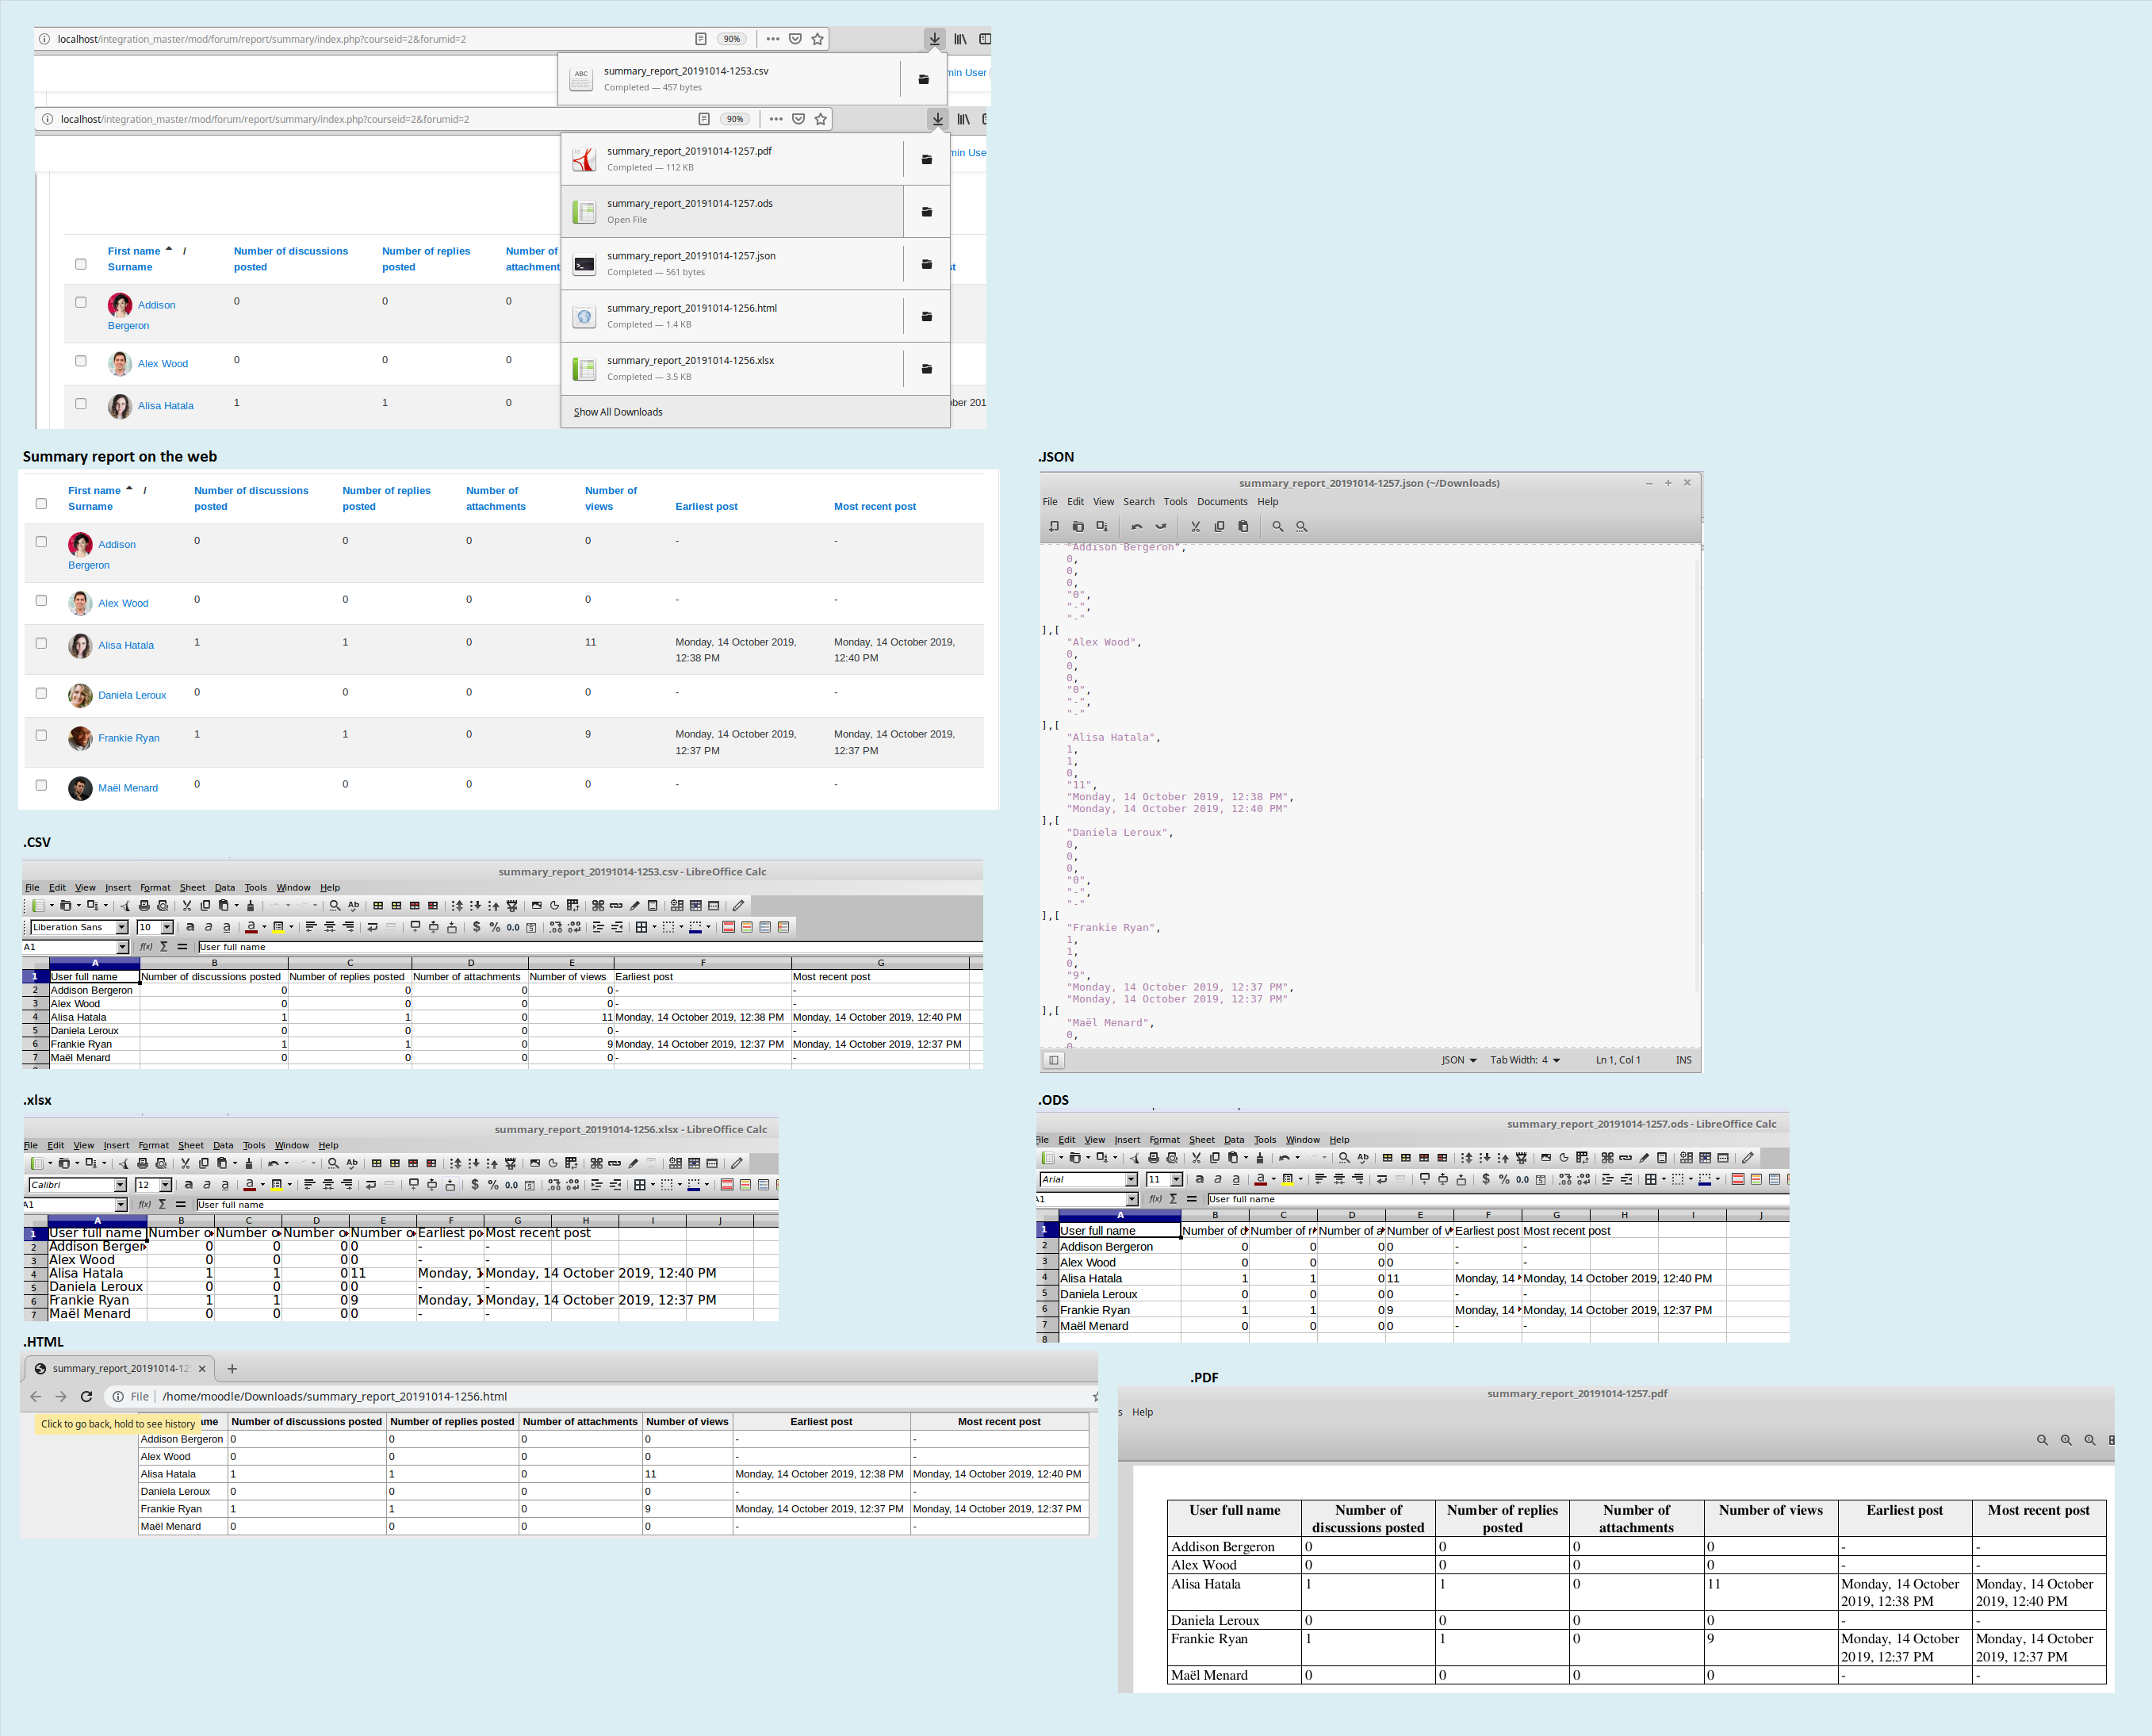The width and height of the screenshot is (2152, 1736).
Task: Click Center Horizontally in the CSV Calc formatting bar
Action: 330,927
